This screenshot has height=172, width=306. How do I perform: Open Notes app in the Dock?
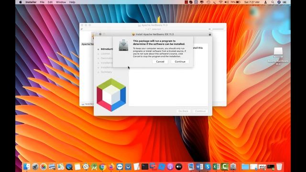[77, 167]
